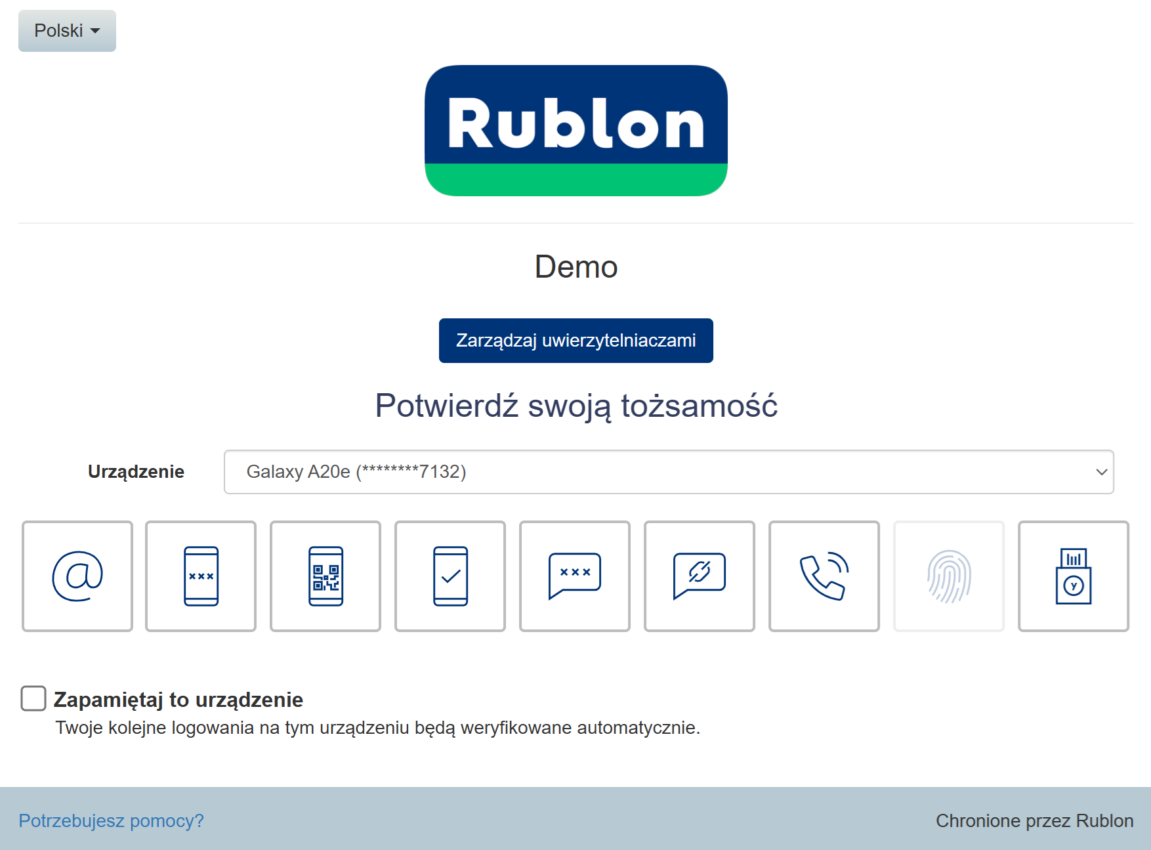
Task: Click the 'Zapamiętaj to urządzenie' label text
Action: tap(178, 700)
